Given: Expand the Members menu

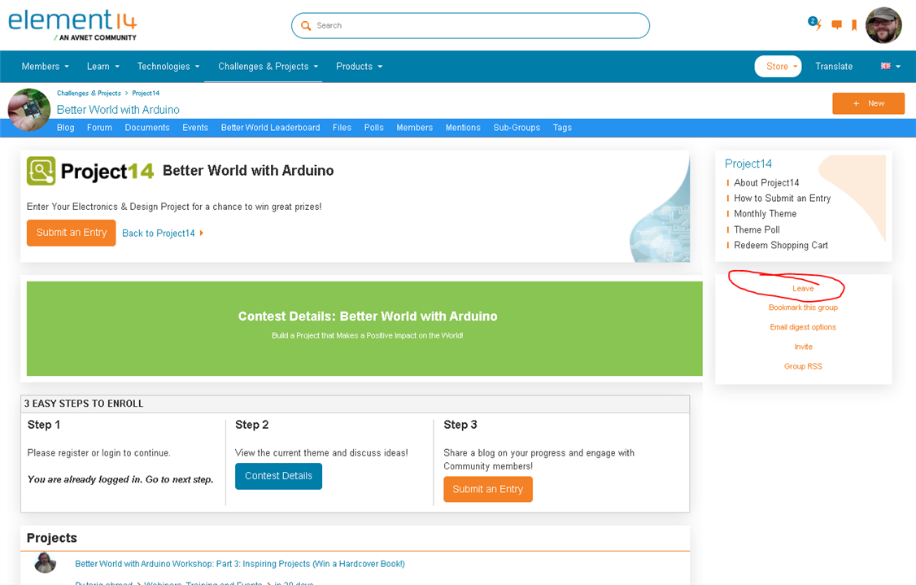Looking at the screenshot, I should (x=45, y=67).
